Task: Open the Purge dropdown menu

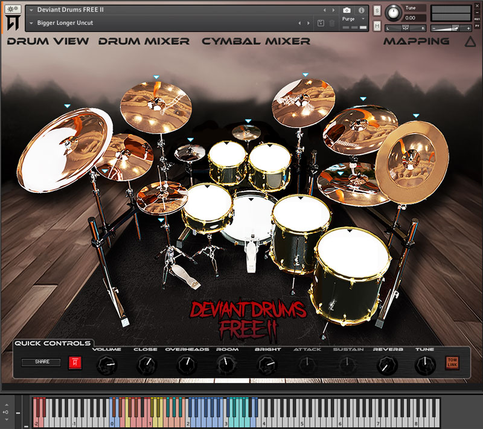Action: pyautogui.click(x=363, y=19)
